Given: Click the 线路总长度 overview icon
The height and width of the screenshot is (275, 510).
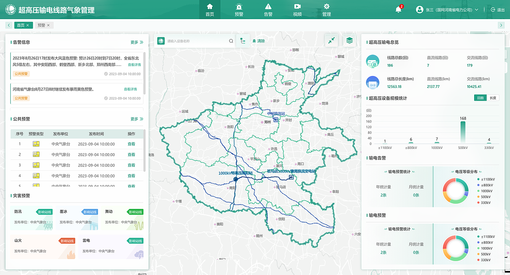Looking at the screenshot, I should tap(373, 82).
